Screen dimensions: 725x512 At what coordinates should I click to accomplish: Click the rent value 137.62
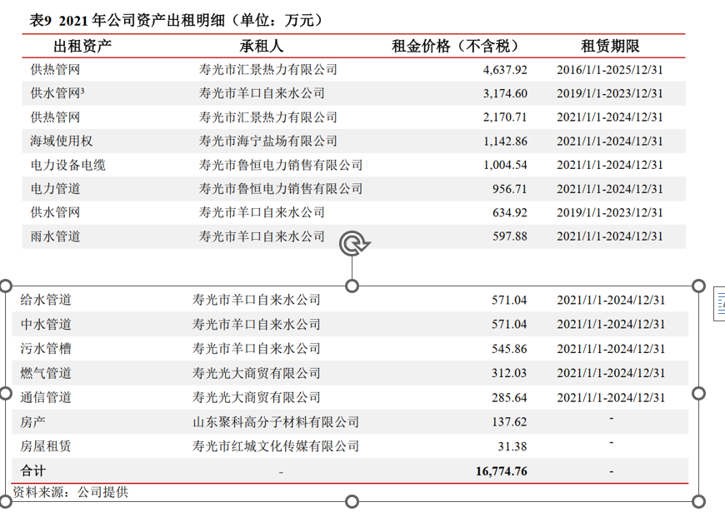[x=509, y=422]
